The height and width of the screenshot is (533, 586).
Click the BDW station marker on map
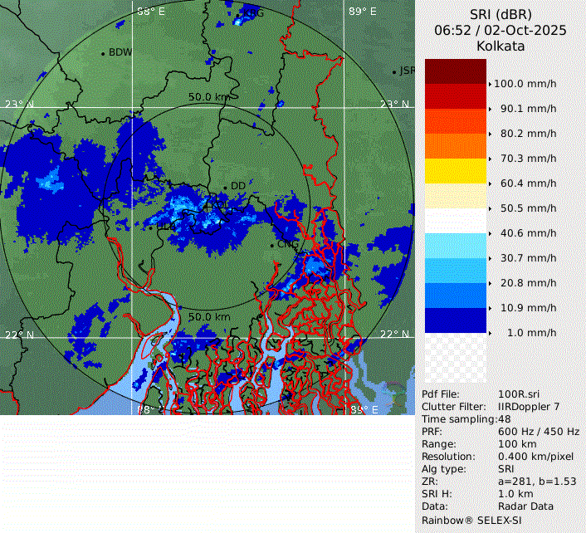103,53
